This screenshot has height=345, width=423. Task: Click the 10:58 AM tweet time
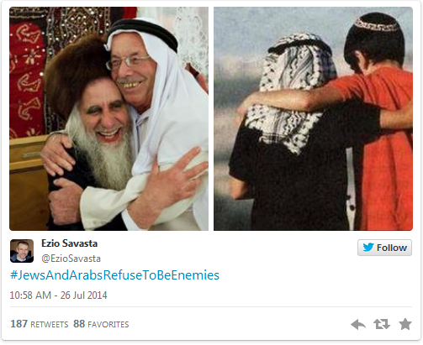30,295
